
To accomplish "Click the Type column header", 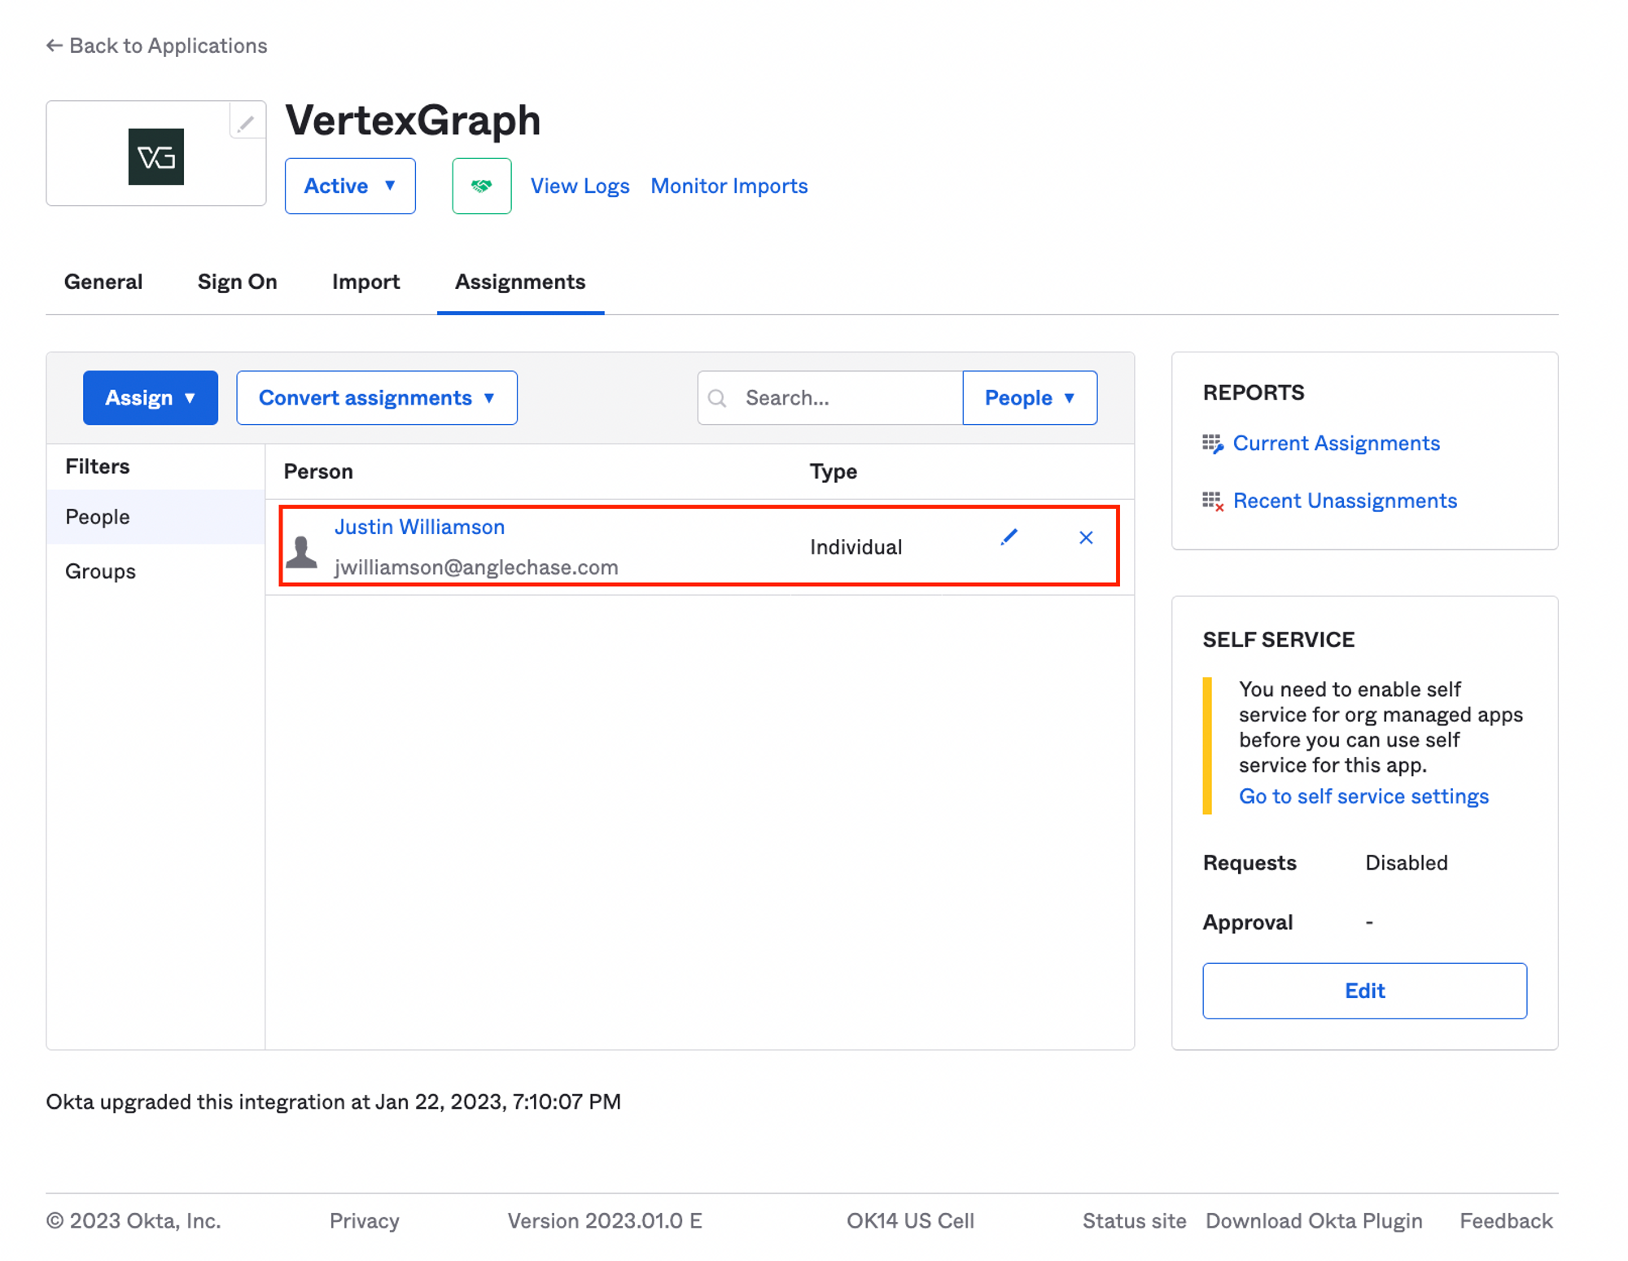I will click(833, 471).
